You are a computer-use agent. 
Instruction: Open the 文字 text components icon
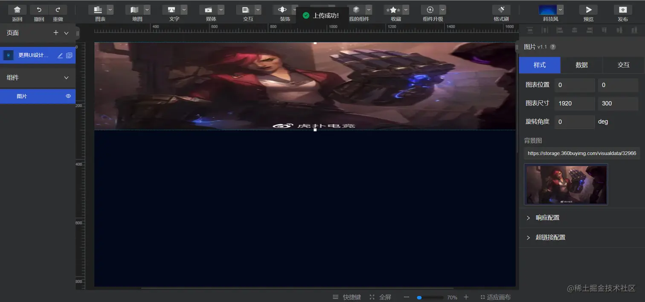pyautogui.click(x=171, y=10)
